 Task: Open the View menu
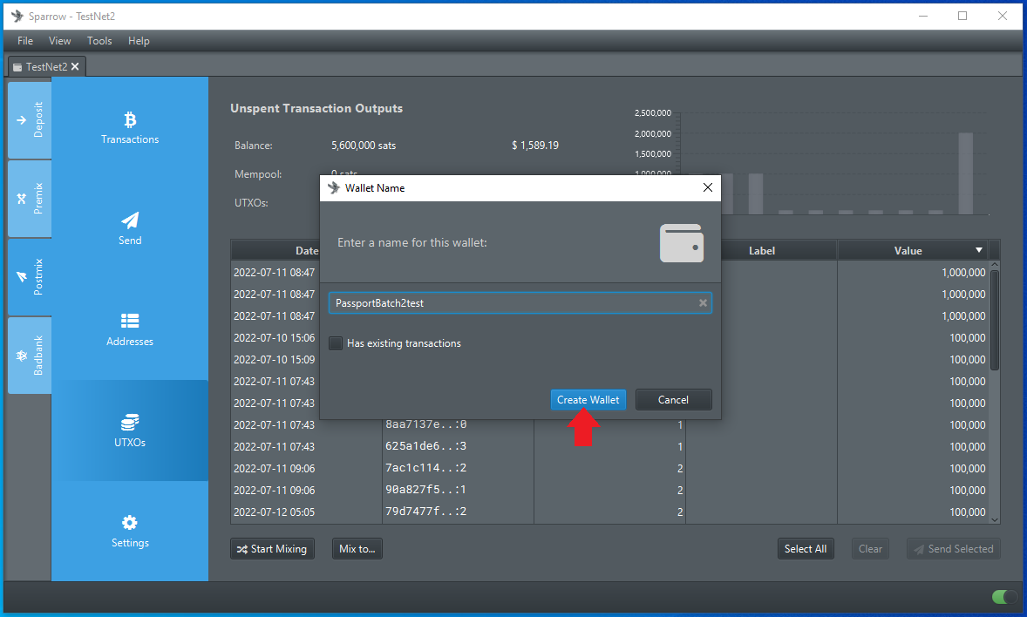pyautogui.click(x=59, y=41)
